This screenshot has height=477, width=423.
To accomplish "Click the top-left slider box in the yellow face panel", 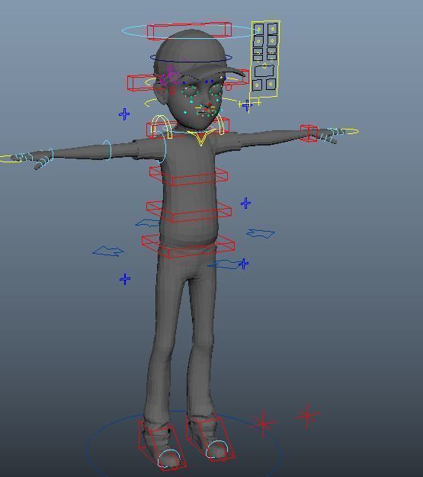I will [x=258, y=30].
